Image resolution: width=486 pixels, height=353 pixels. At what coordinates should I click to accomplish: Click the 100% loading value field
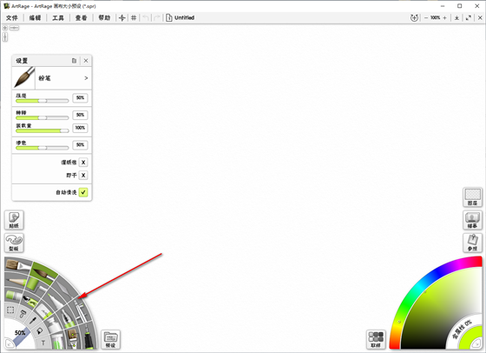(80, 128)
